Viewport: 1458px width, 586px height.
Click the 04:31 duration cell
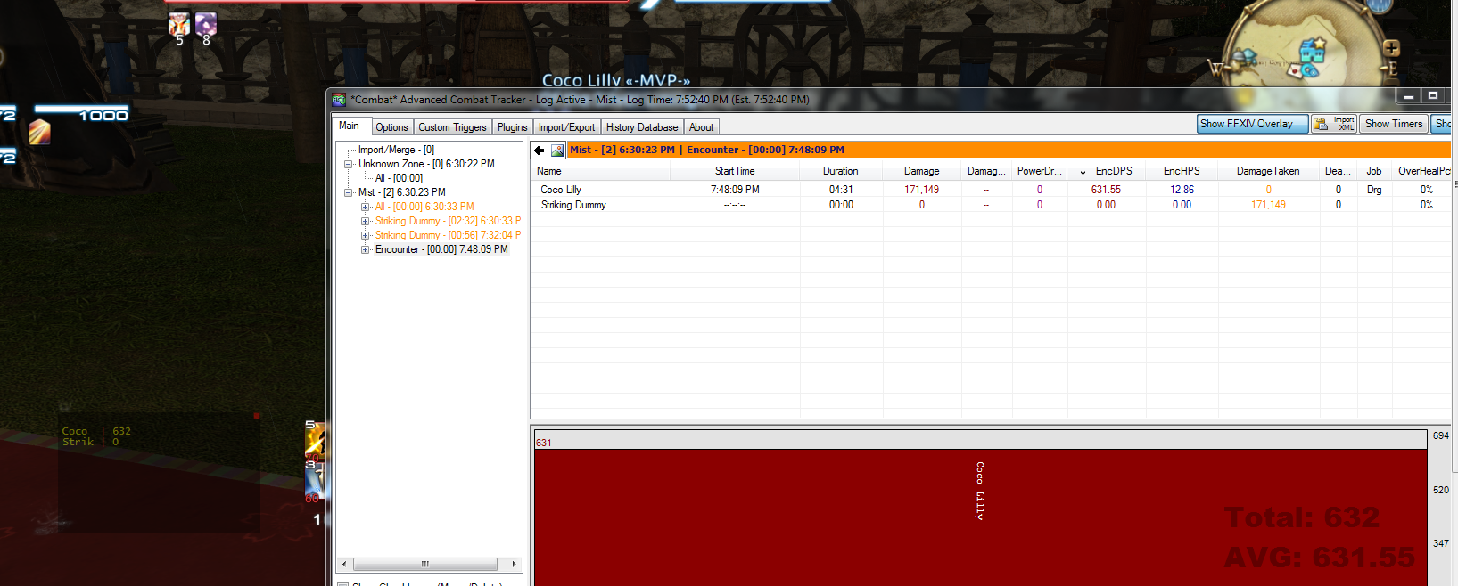point(841,190)
